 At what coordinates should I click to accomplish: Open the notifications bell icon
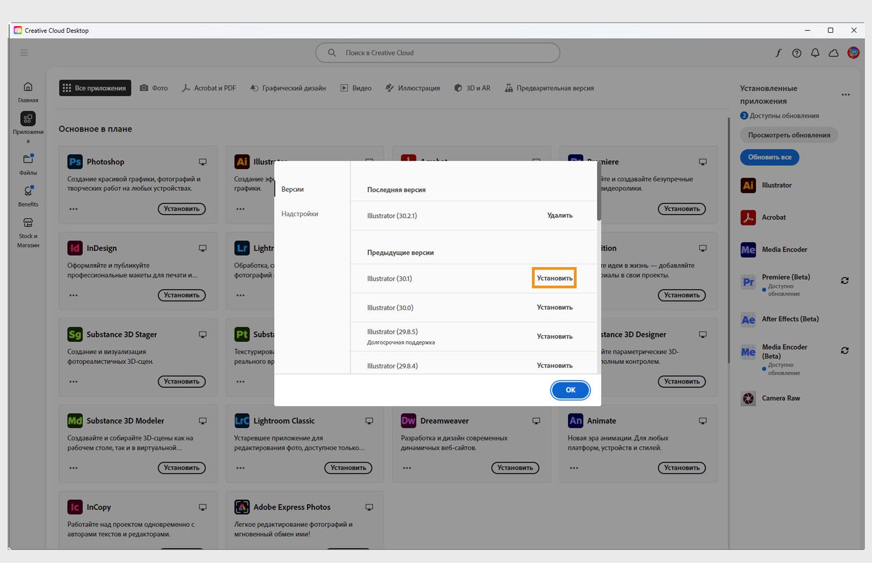[x=815, y=53]
